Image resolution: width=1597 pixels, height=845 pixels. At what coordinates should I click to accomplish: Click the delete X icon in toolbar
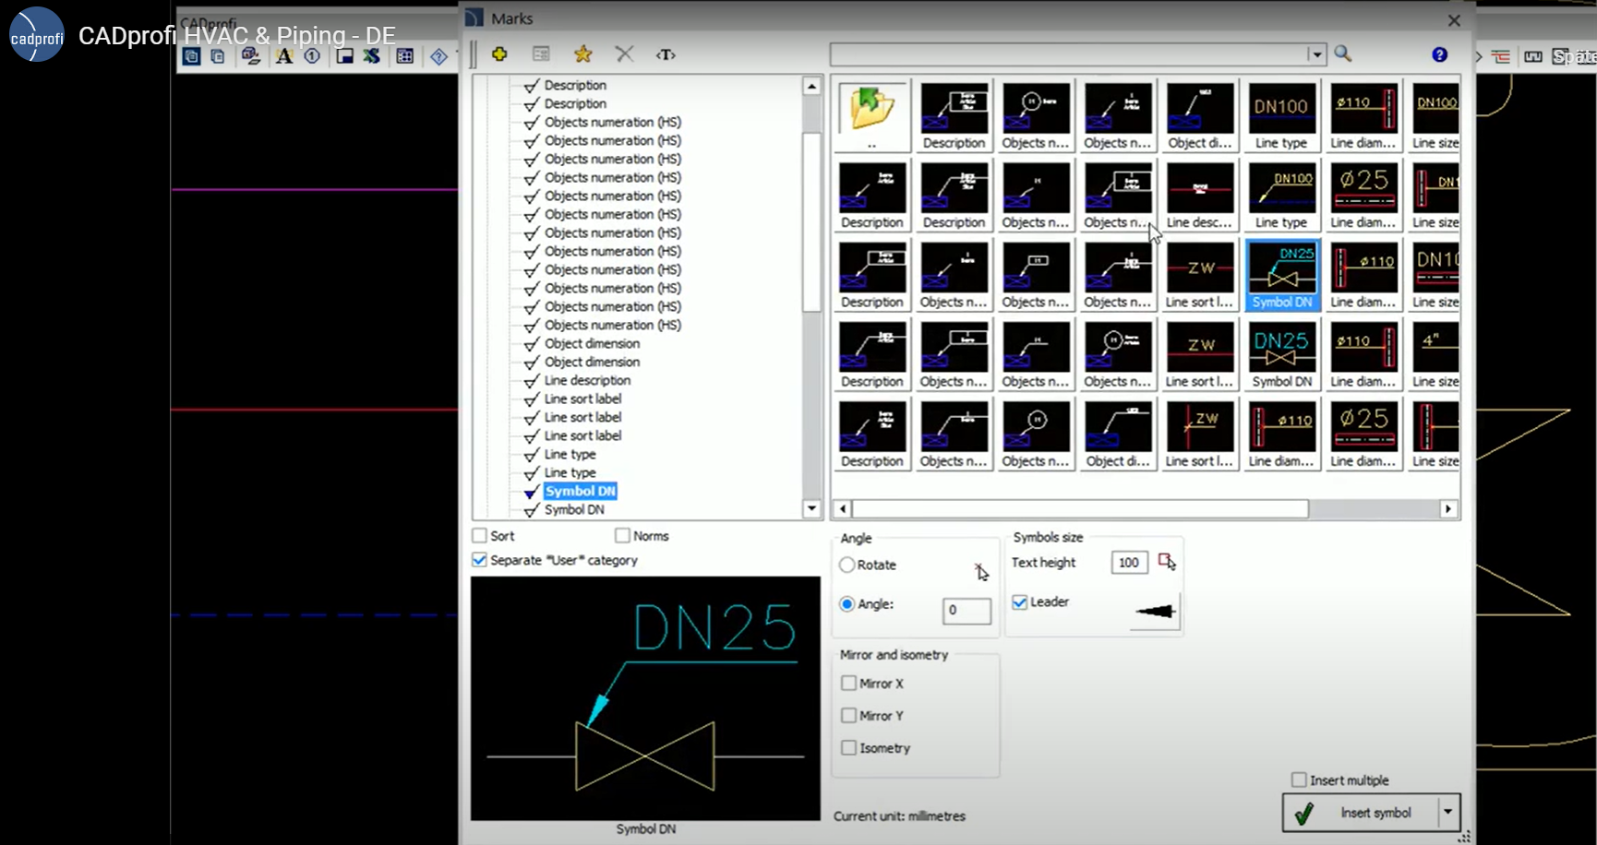pos(624,54)
